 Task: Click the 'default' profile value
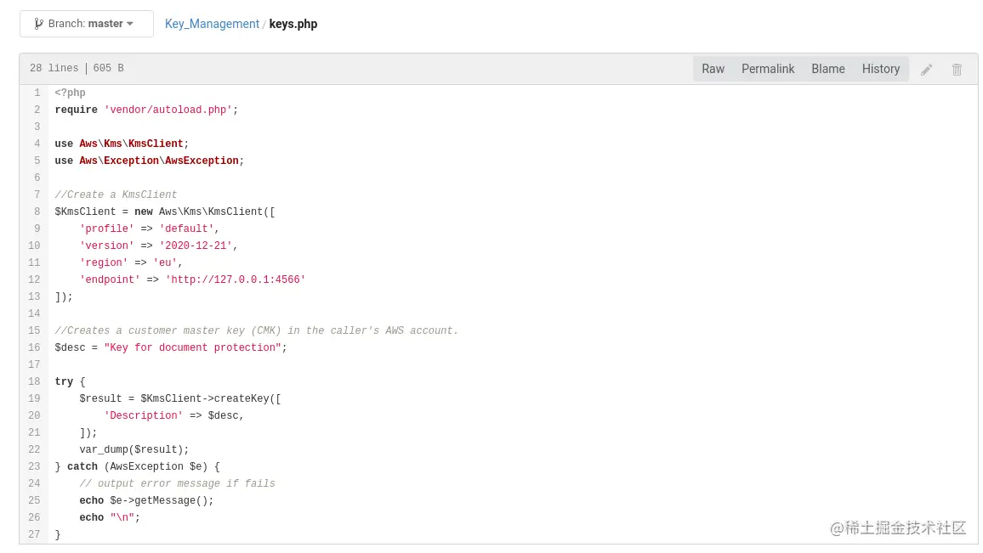point(186,229)
